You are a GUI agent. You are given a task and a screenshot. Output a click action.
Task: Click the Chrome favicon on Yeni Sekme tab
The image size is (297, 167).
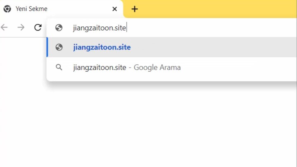pyautogui.click(x=7, y=9)
